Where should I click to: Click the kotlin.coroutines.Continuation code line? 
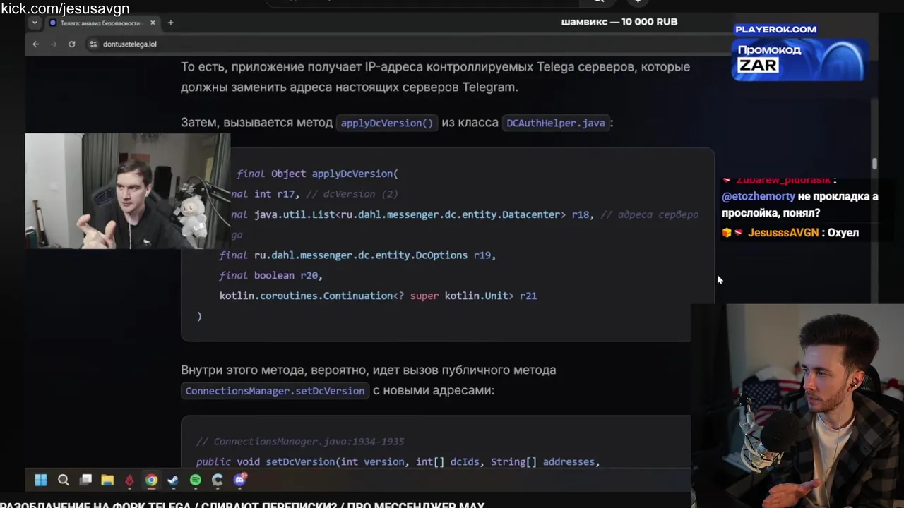click(378, 296)
